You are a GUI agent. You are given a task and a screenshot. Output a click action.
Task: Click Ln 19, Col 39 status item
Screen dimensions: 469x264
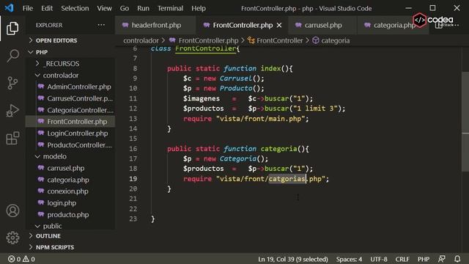pos(293,259)
